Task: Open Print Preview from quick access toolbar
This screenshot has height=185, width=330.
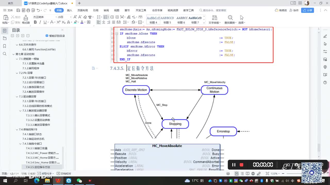Action: [x=33, y=10]
